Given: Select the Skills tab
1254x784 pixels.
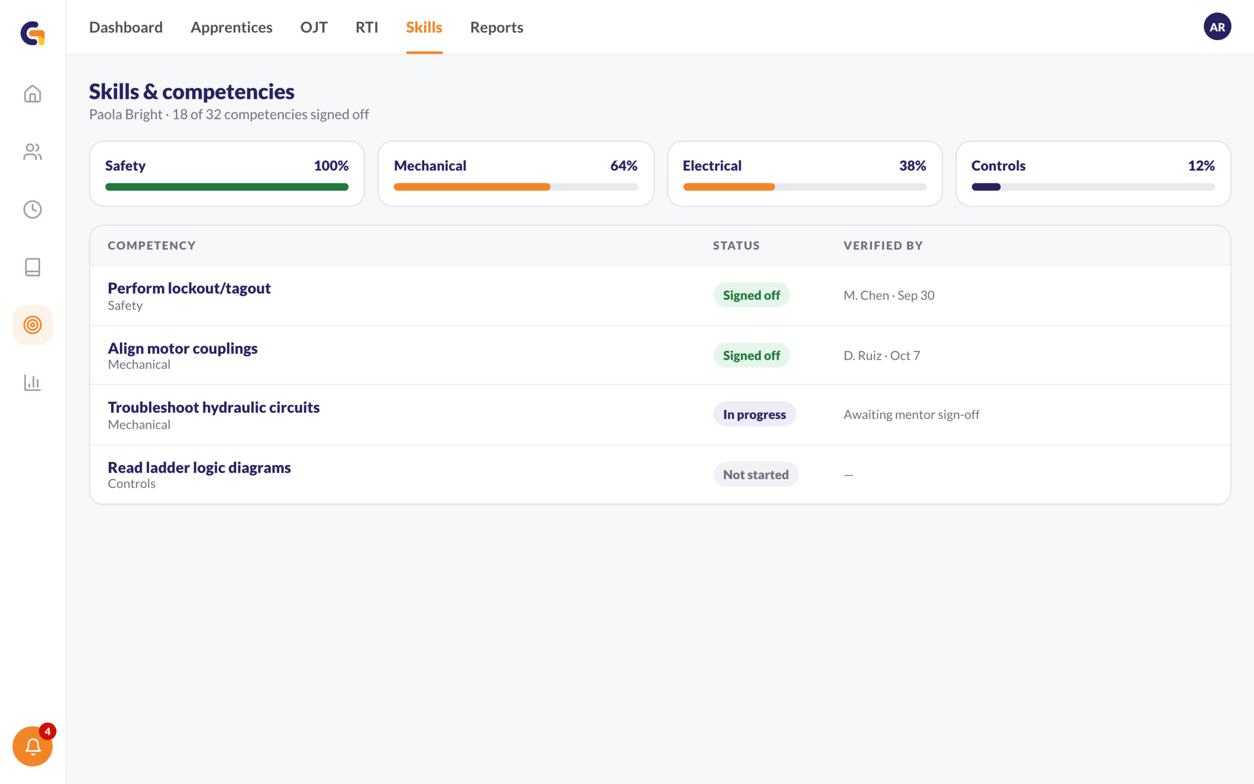Looking at the screenshot, I should [424, 27].
